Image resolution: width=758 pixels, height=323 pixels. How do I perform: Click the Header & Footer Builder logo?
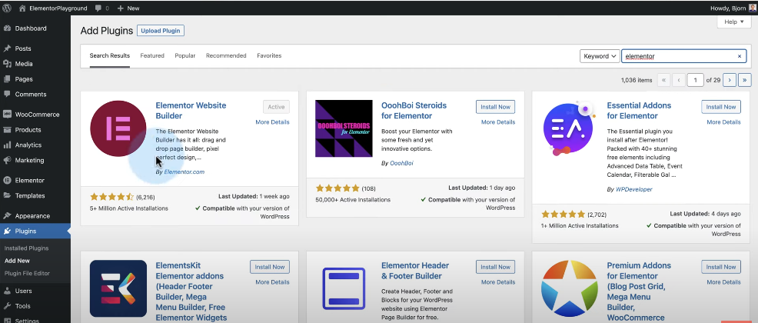pos(344,288)
